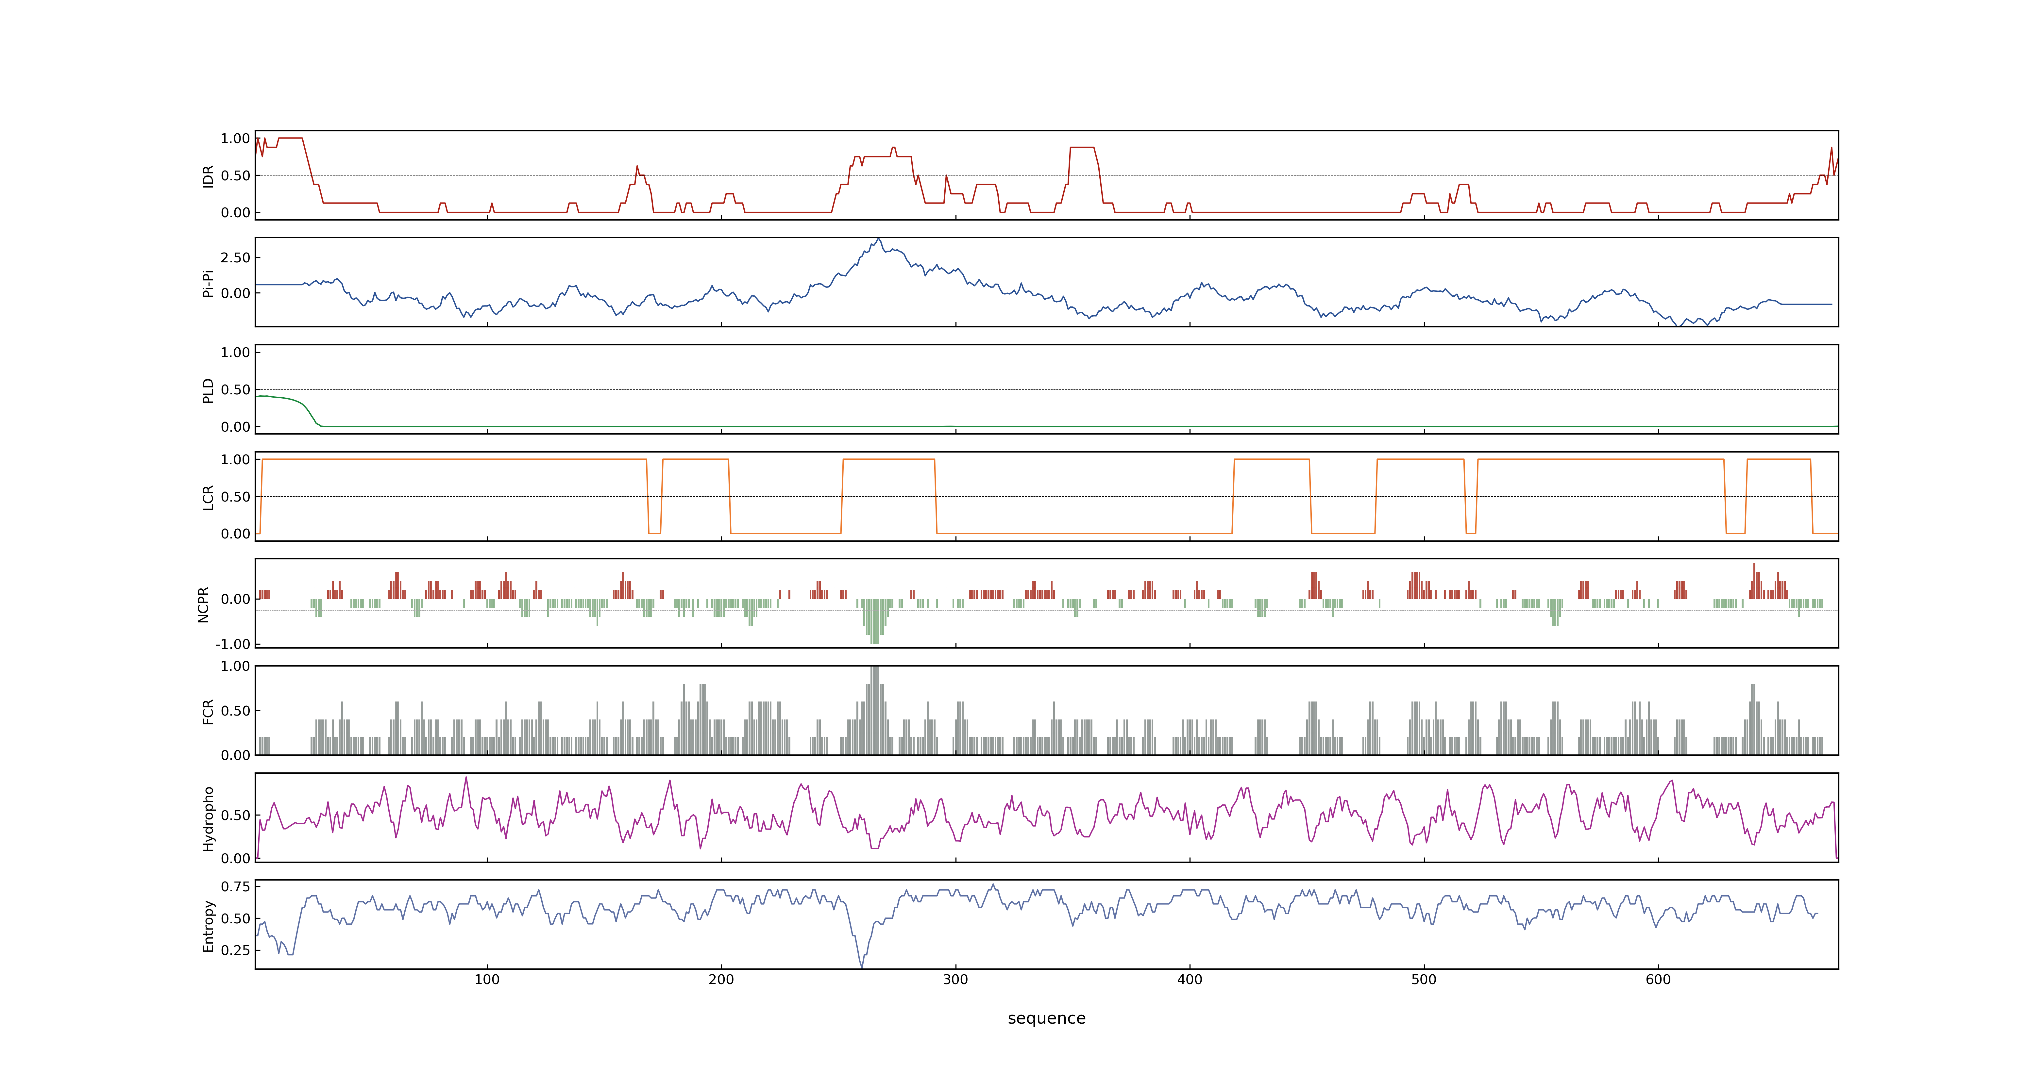The image size is (2043, 1089).
Task: Click the NCPR y-axis label
Action: click(203, 605)
